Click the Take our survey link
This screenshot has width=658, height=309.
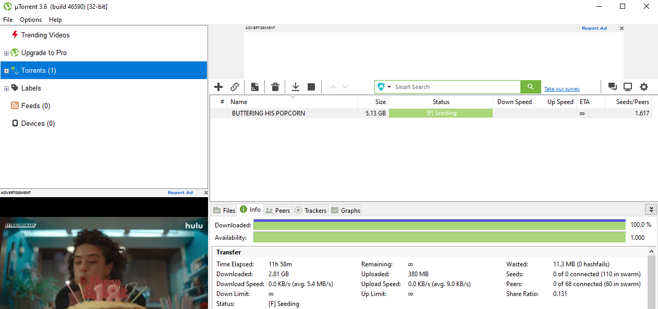pyautogui.click(x=562, y=89)
